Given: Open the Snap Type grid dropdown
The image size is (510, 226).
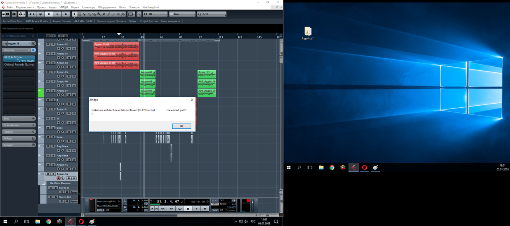Looking at the screenshot, I should tap(151, 14).
